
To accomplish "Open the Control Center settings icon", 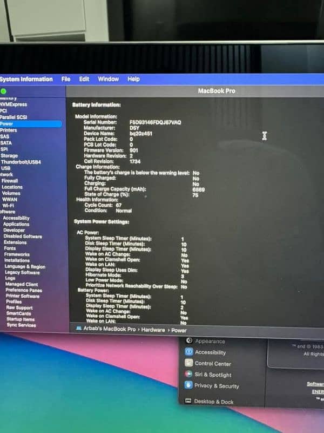I will coord(189,364).
